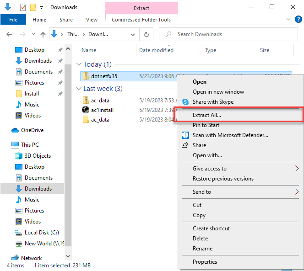Click the Back arrow navigation button
The width and height of the screenshot is (304, 271).
(10, 34)
